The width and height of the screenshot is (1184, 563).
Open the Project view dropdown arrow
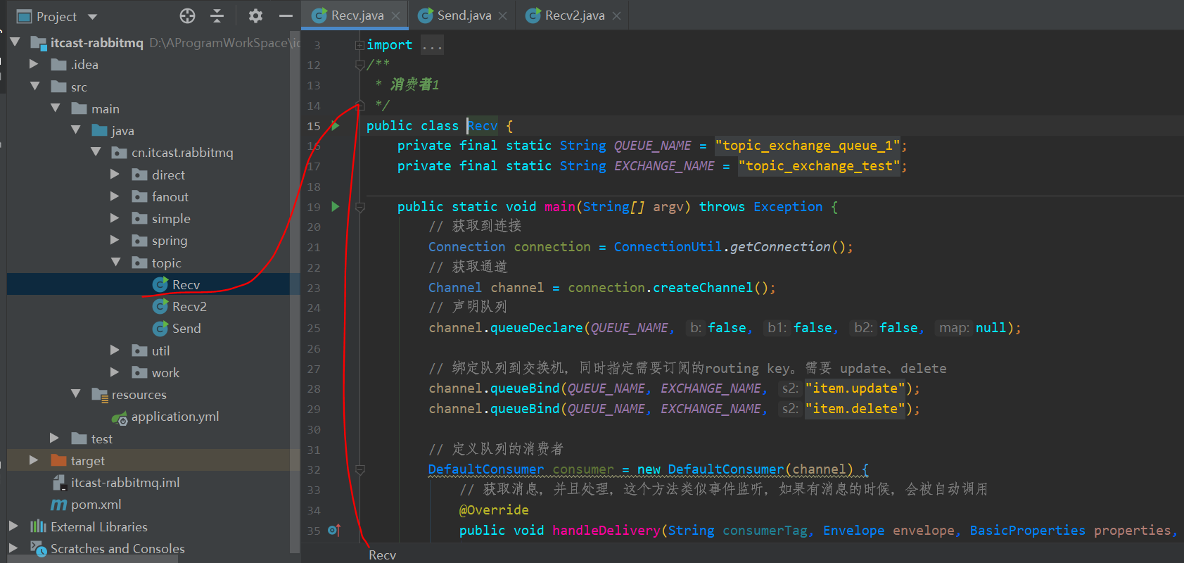[93, 16]
